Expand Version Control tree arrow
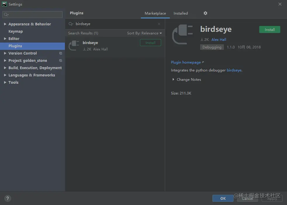The image size is (287, 205). click(5, 53)
